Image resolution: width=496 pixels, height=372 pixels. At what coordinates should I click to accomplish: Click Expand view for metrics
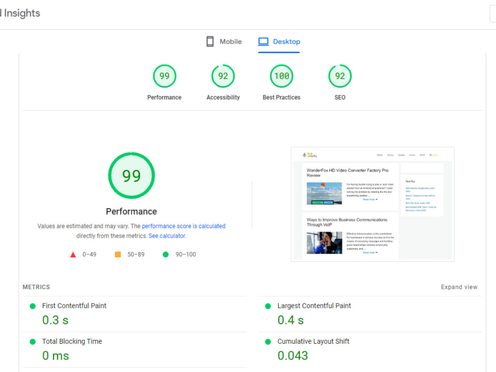459,287
